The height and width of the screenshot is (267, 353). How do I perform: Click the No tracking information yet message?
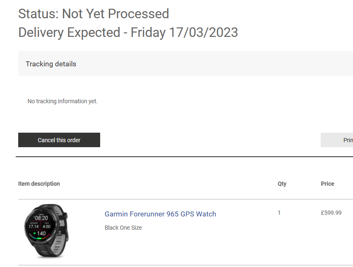pyautogui.click(x=62, y=101)
